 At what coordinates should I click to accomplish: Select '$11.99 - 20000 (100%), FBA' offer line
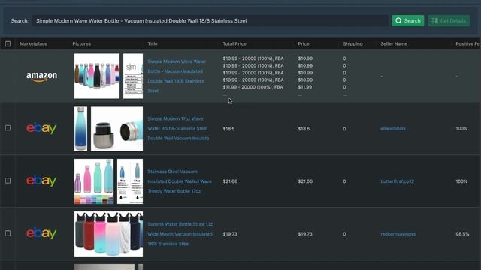(253, 87)
